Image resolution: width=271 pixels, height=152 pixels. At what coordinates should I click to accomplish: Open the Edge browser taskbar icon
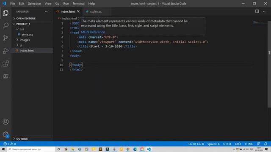(135, 149)
